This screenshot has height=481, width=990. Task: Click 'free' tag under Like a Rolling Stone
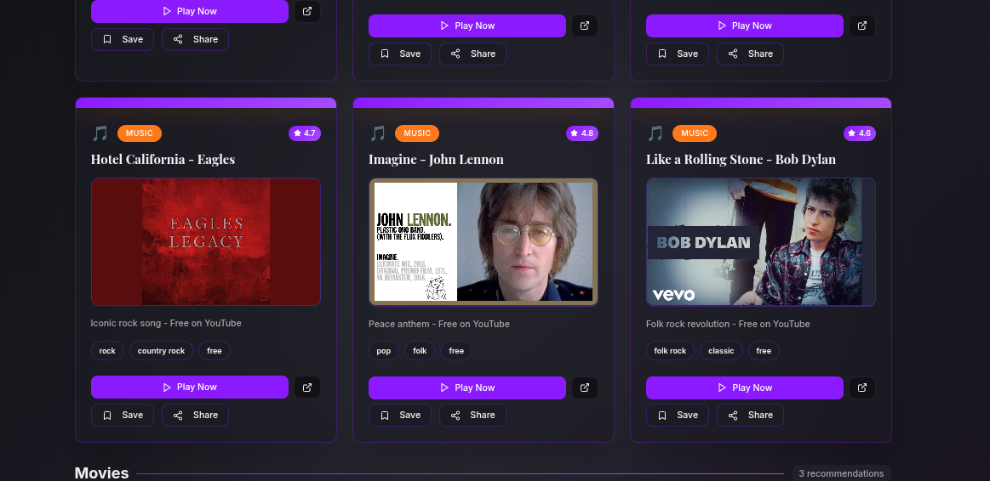764,350
